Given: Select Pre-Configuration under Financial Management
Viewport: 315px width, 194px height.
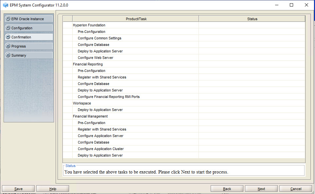Looking at the screenshot, I should point(184,123).
